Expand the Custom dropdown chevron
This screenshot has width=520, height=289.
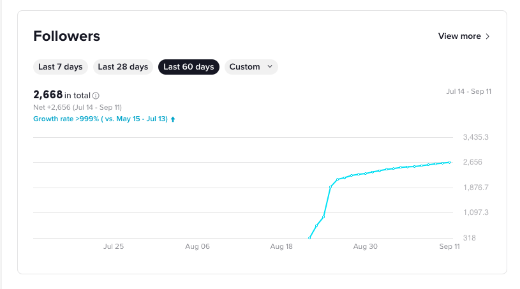270,66
